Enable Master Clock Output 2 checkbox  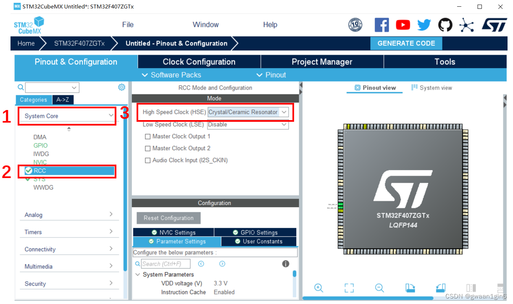point(147,148)
